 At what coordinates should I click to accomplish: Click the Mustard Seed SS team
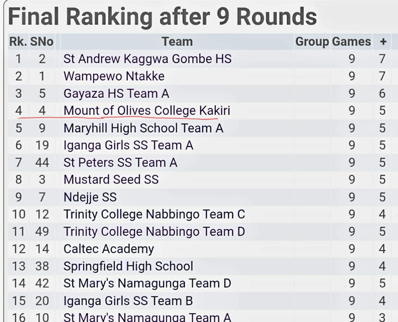coord(111,180)
